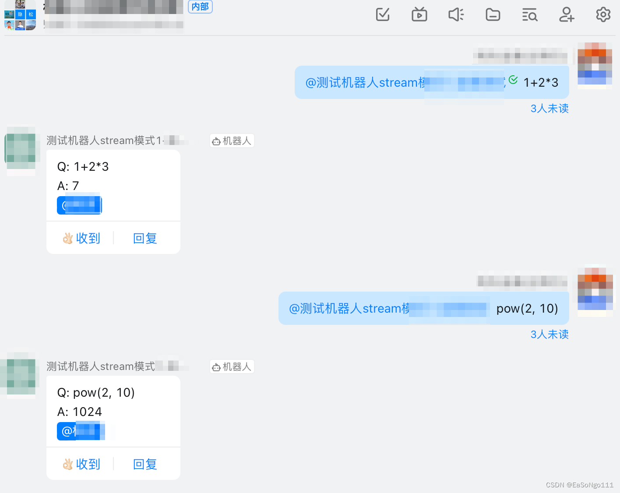Open 3人未读 below the 1+2*3 message
This screenshot has width=620, height=493.
(x=550, y=109)
